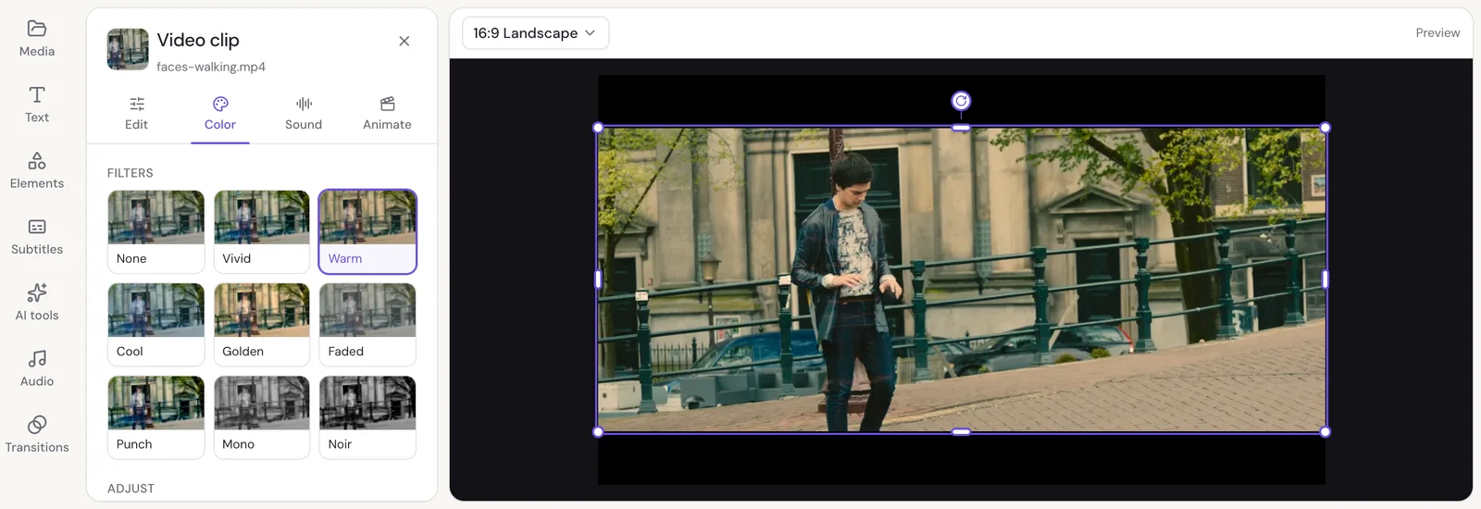Click the bottom-right corner resize handle
Screen dimensions: 1481x509
[x=1325, y=432]
